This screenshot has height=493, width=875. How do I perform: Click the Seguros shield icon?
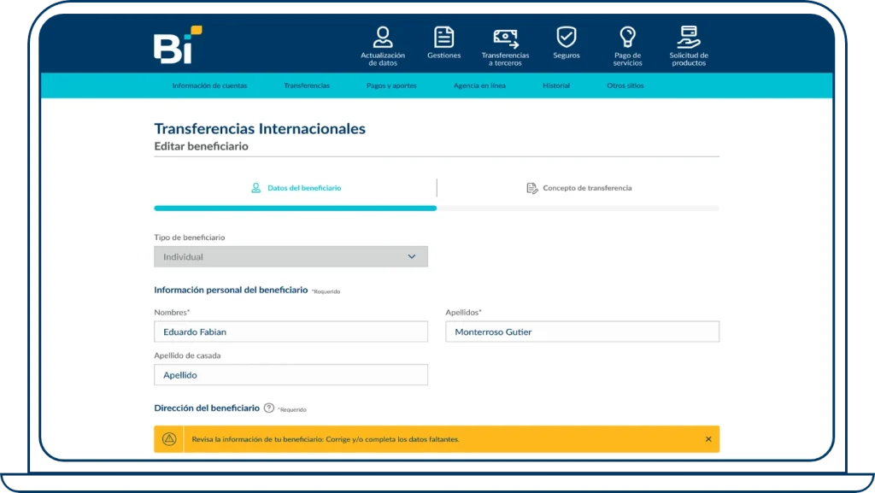pyautogui.click(x=566, y=36)
